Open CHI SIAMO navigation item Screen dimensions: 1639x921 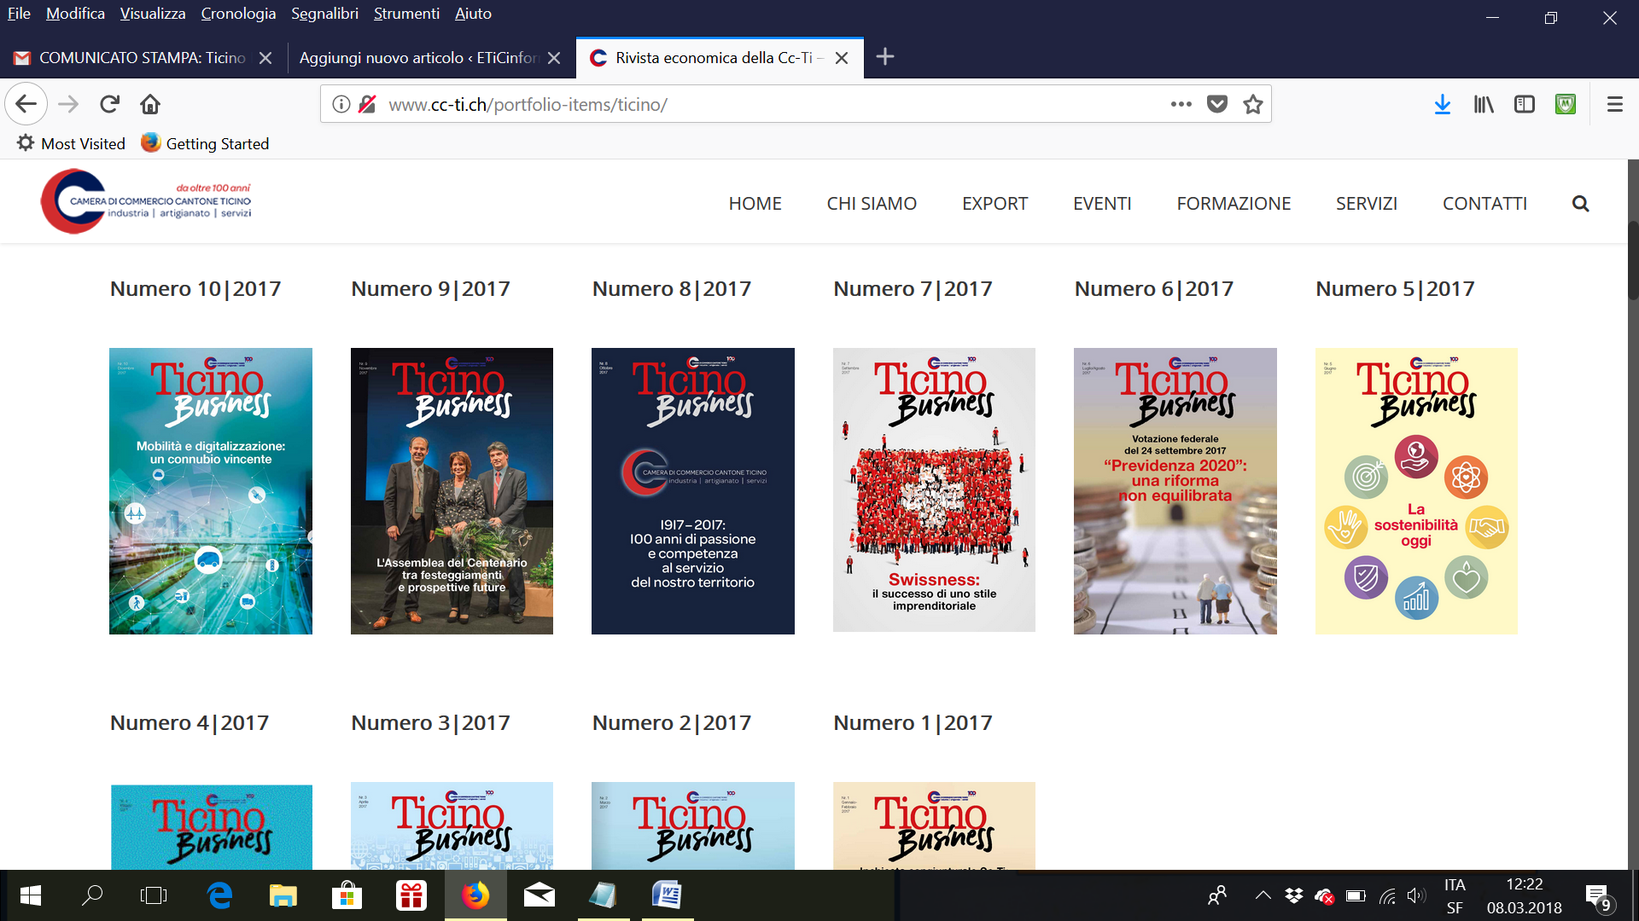(x=872, y=204)
